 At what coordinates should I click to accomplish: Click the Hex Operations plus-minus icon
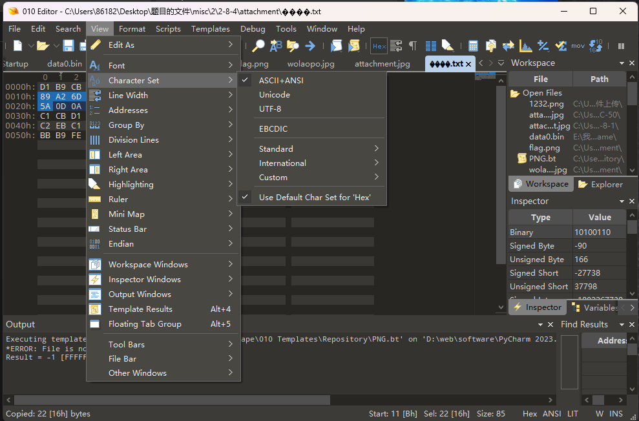click(543, 46)
